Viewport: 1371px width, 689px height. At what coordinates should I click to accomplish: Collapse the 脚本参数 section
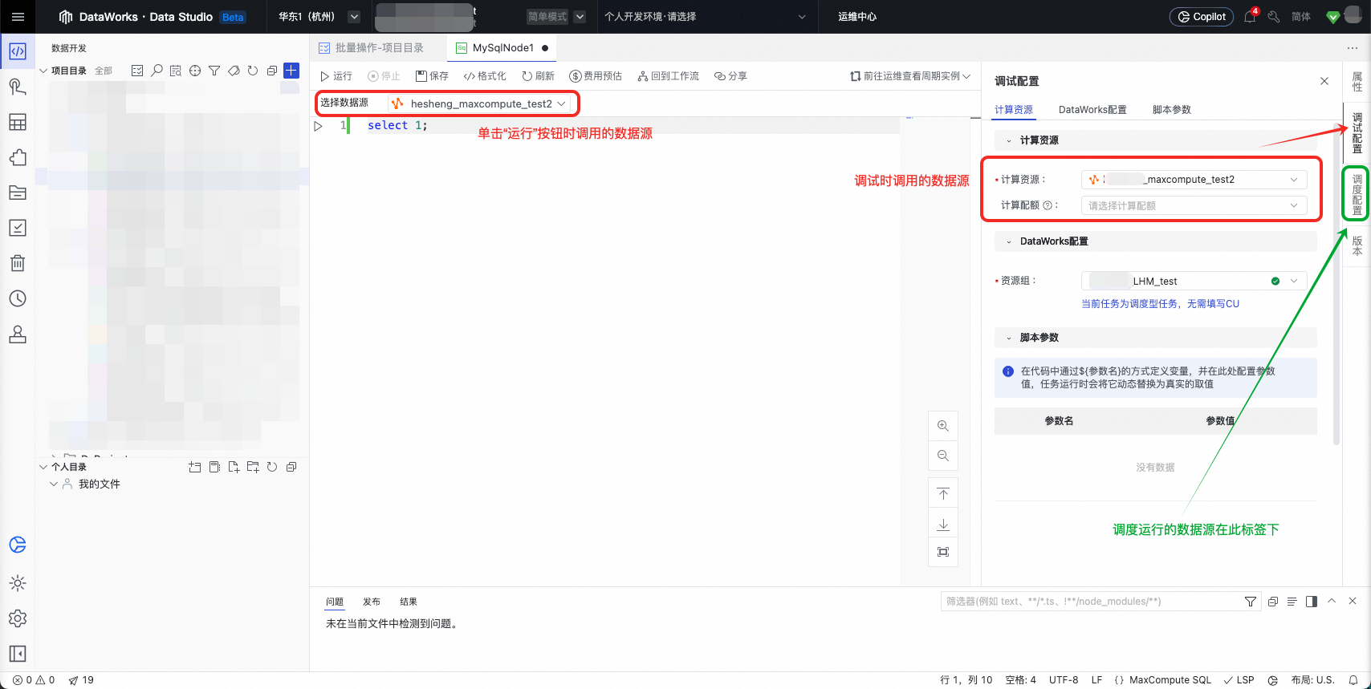[x=1009, y=338]
